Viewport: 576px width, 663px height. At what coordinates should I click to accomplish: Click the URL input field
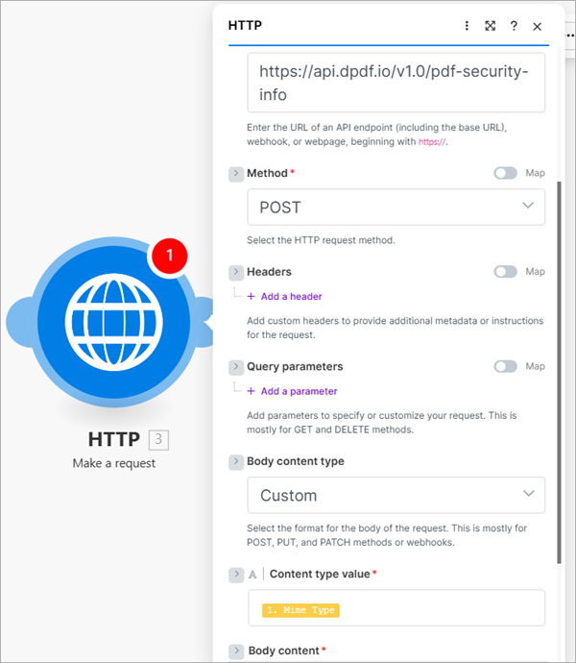(x=396, y=83)
